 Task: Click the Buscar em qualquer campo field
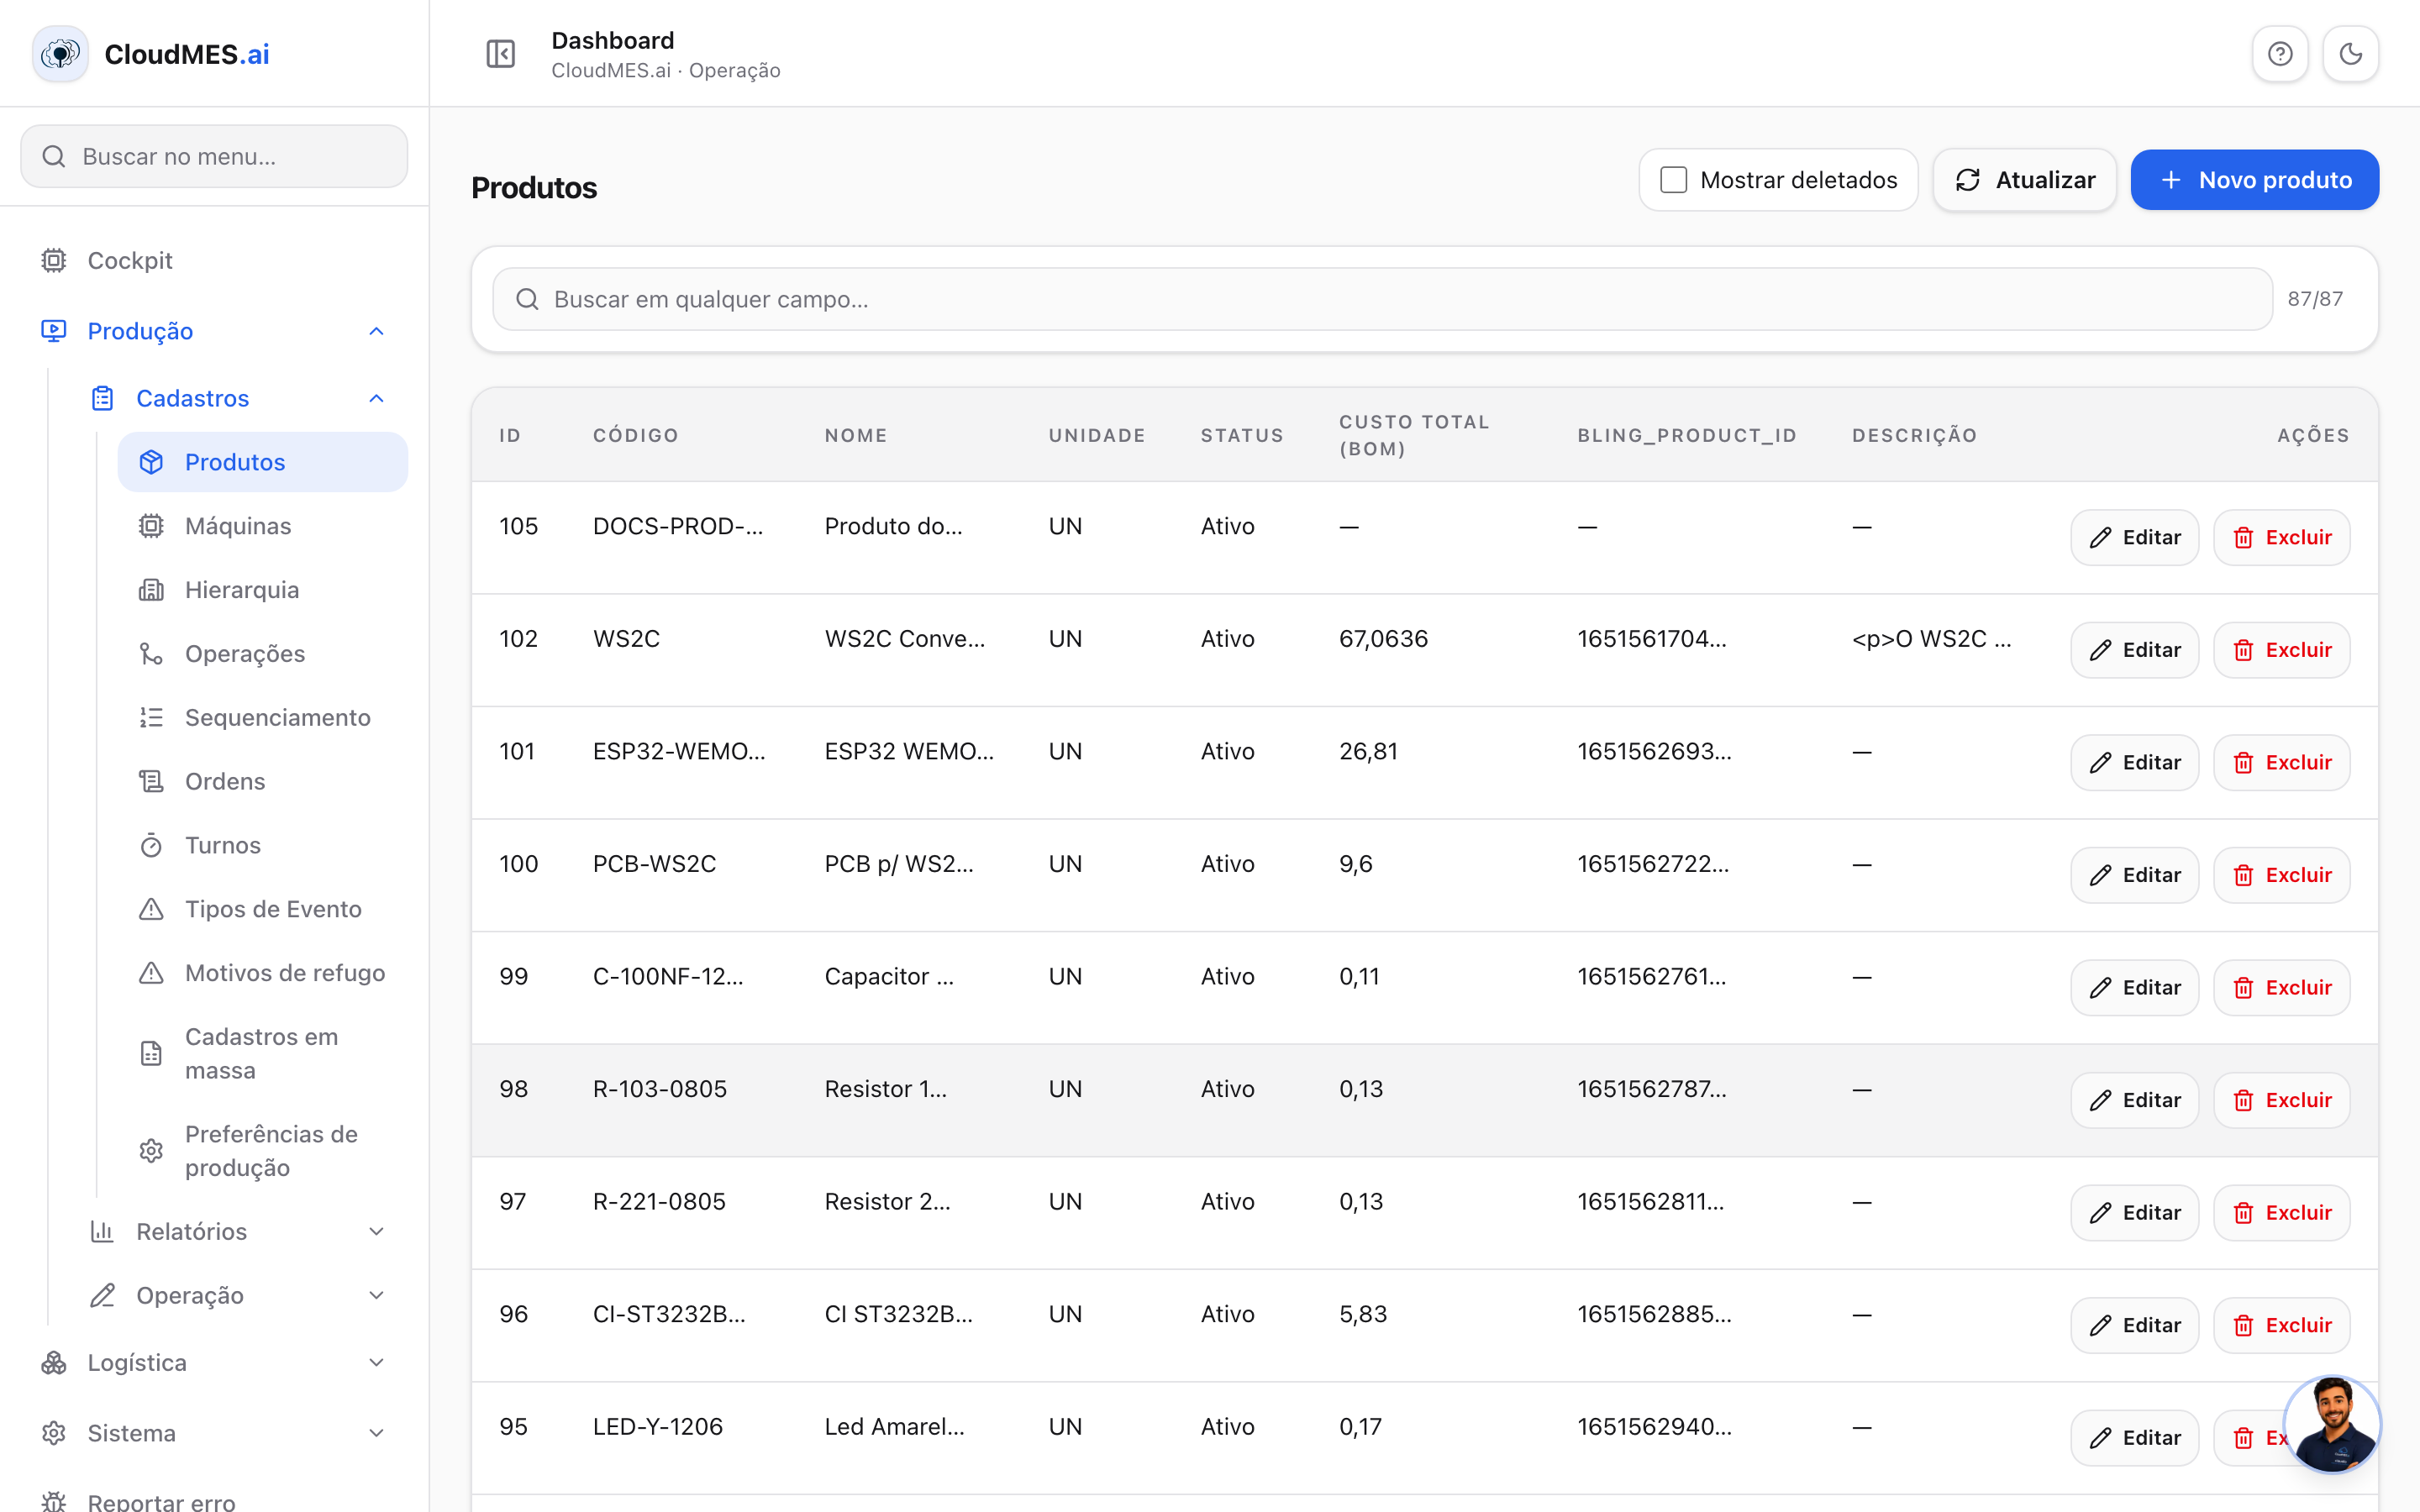click(1382, 299)
